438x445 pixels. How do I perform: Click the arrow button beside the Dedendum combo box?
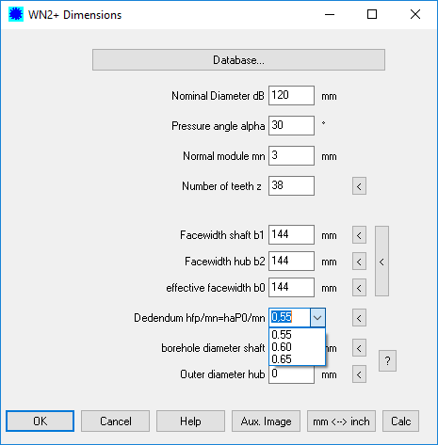(x=359, y=318)
